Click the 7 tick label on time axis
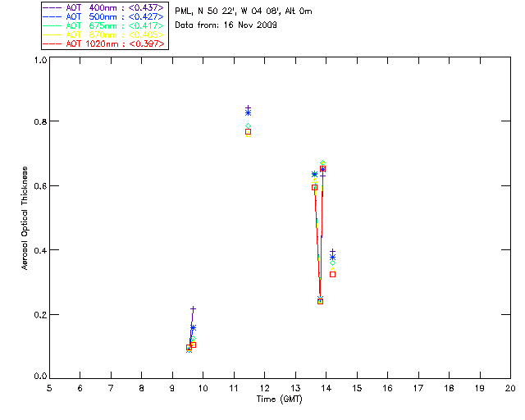 [x=111, y=388]
